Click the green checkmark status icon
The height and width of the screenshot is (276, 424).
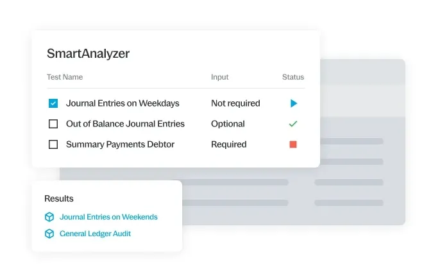293,124
